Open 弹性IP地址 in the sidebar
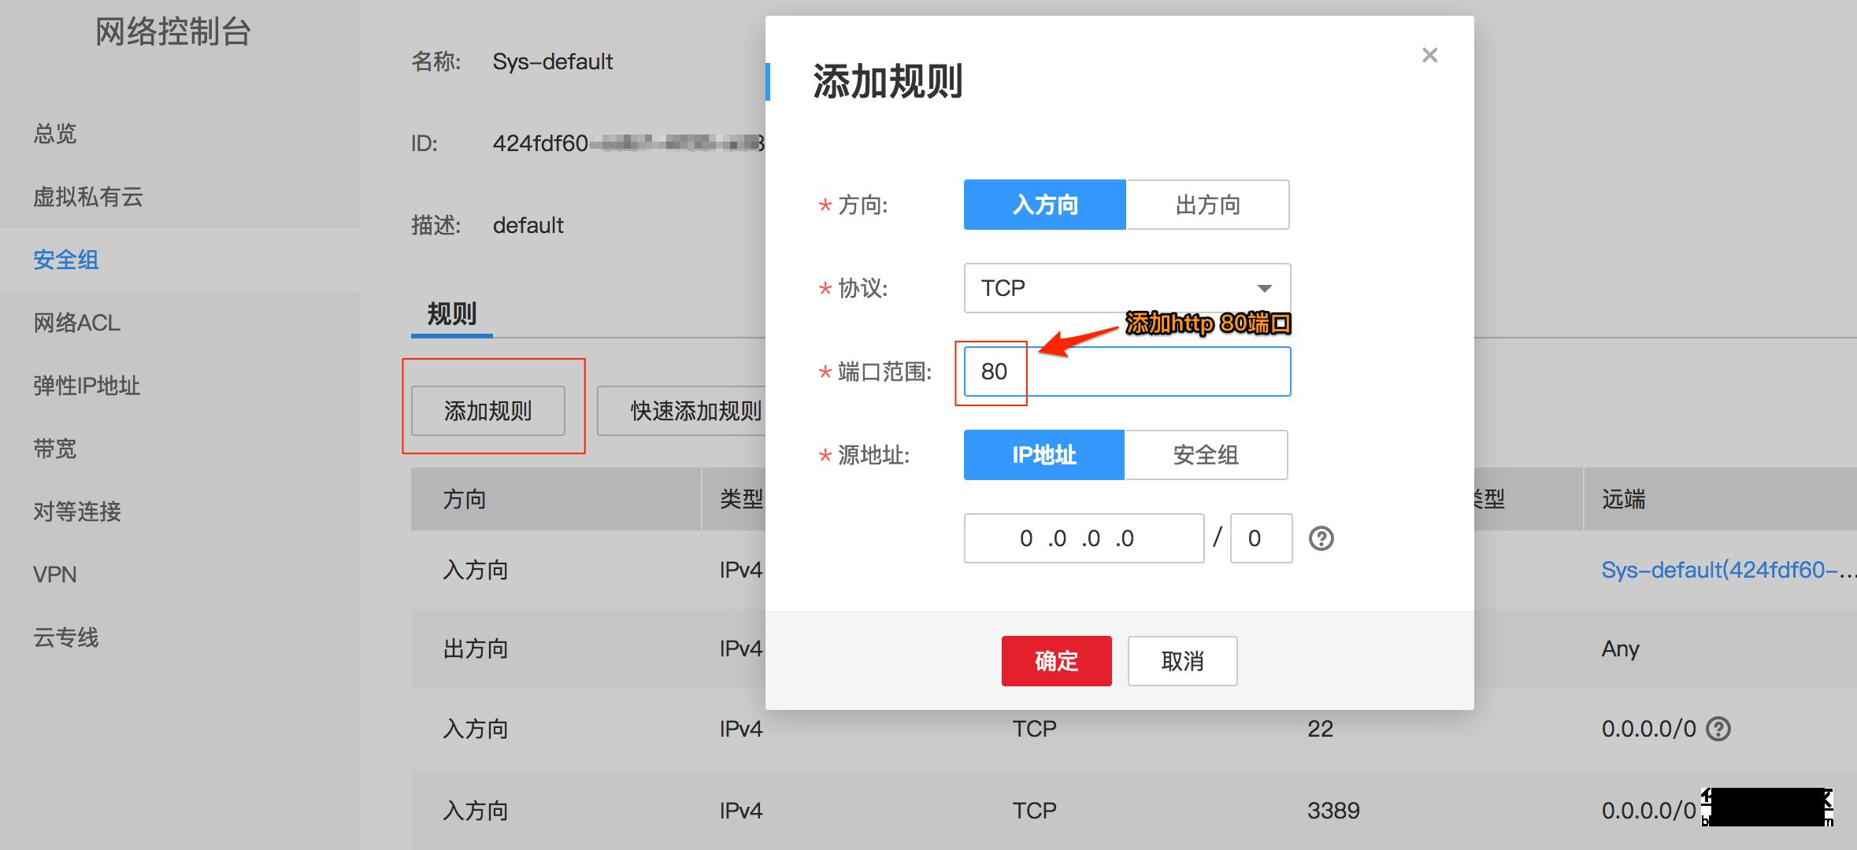The width and height of the screenshot is (1857, 850). [87, 386]
